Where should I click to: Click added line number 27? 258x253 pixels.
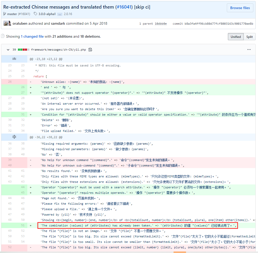coord(23,92)
